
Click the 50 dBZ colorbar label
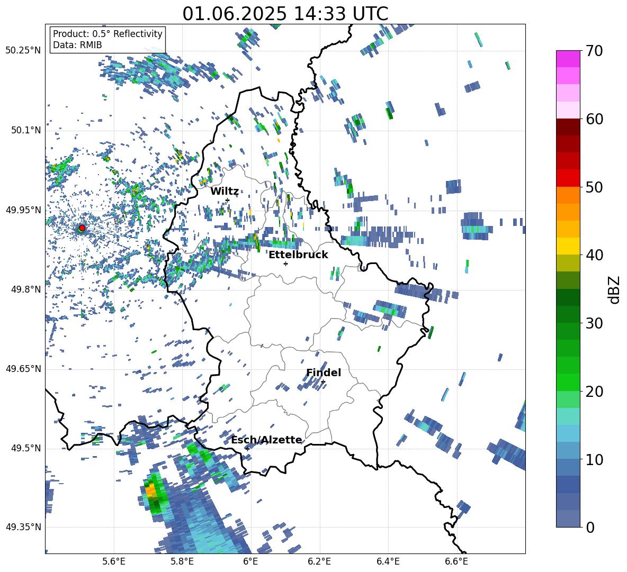point(594,187)
